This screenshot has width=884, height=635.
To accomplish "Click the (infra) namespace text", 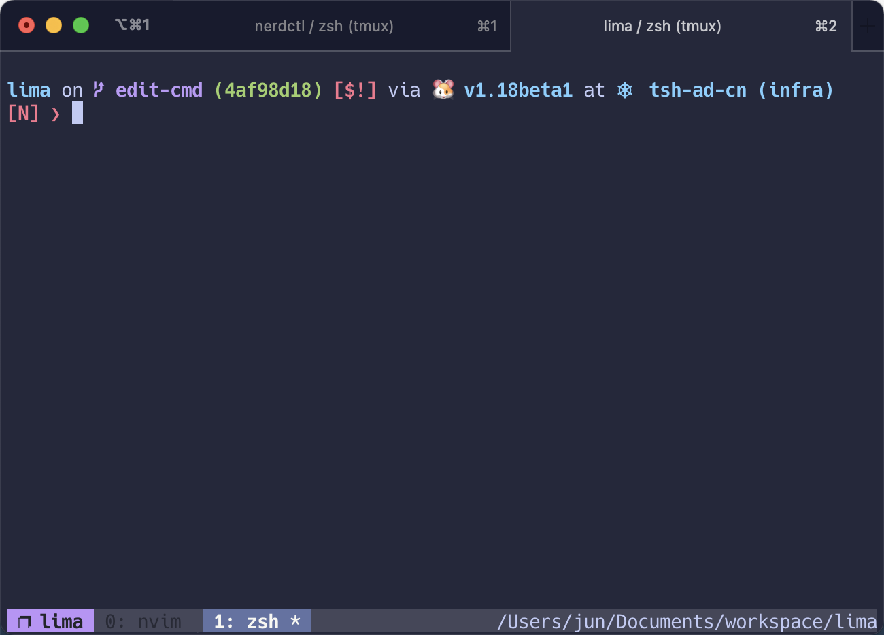I will (796, 90).
